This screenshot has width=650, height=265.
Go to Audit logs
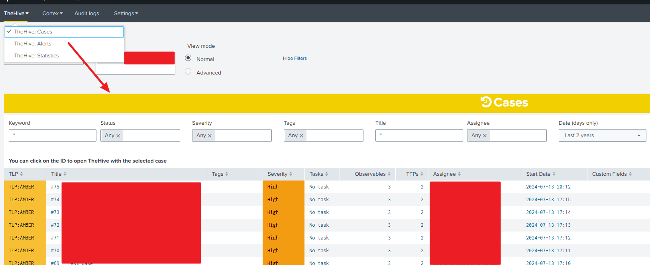[x=87, y=14]
